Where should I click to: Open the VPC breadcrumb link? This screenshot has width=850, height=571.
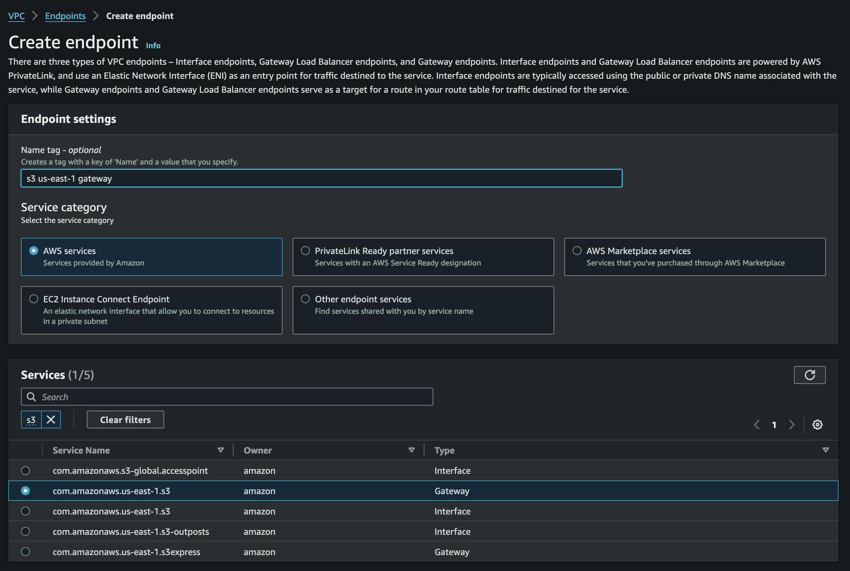tap(16, 16)
